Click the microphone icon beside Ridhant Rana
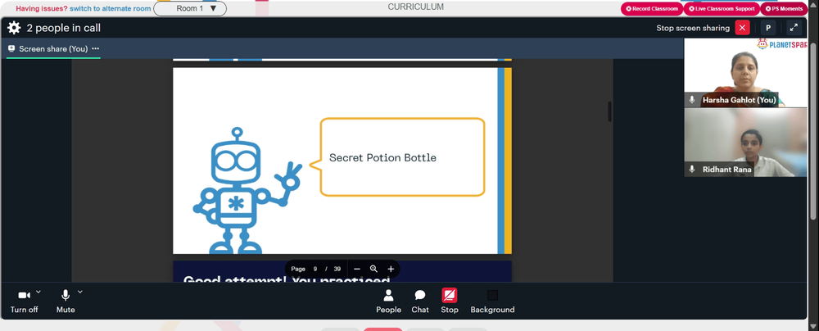 (x=692, y=170)
